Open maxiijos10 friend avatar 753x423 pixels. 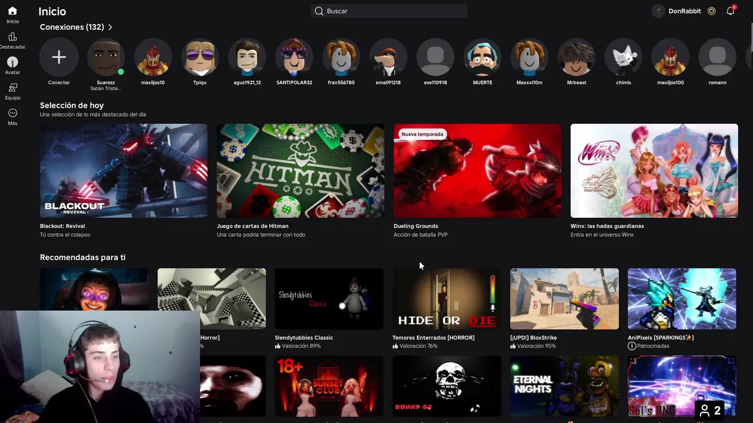[x=153, y=58]
